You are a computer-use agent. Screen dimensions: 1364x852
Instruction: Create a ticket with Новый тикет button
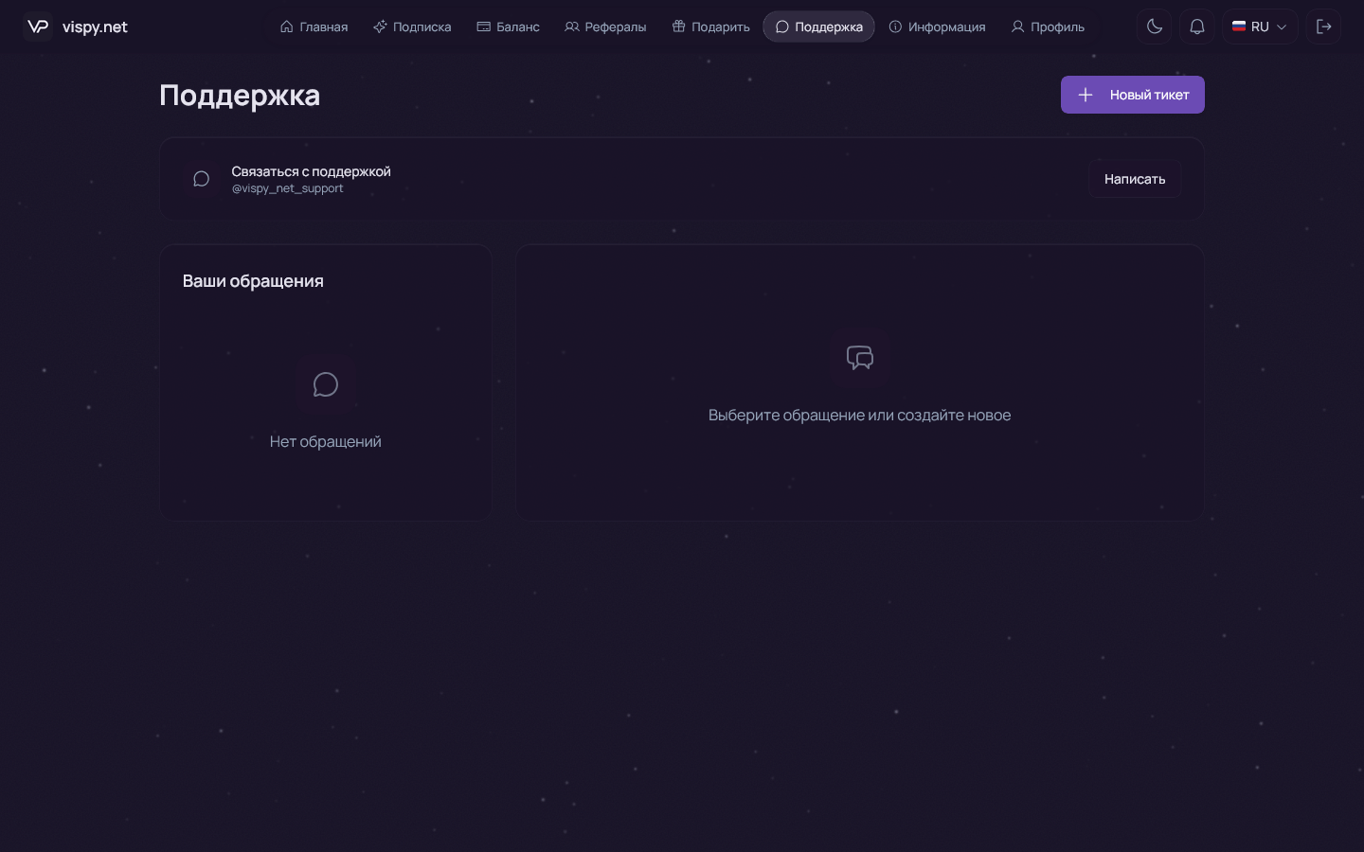(x=1133, y=95)
